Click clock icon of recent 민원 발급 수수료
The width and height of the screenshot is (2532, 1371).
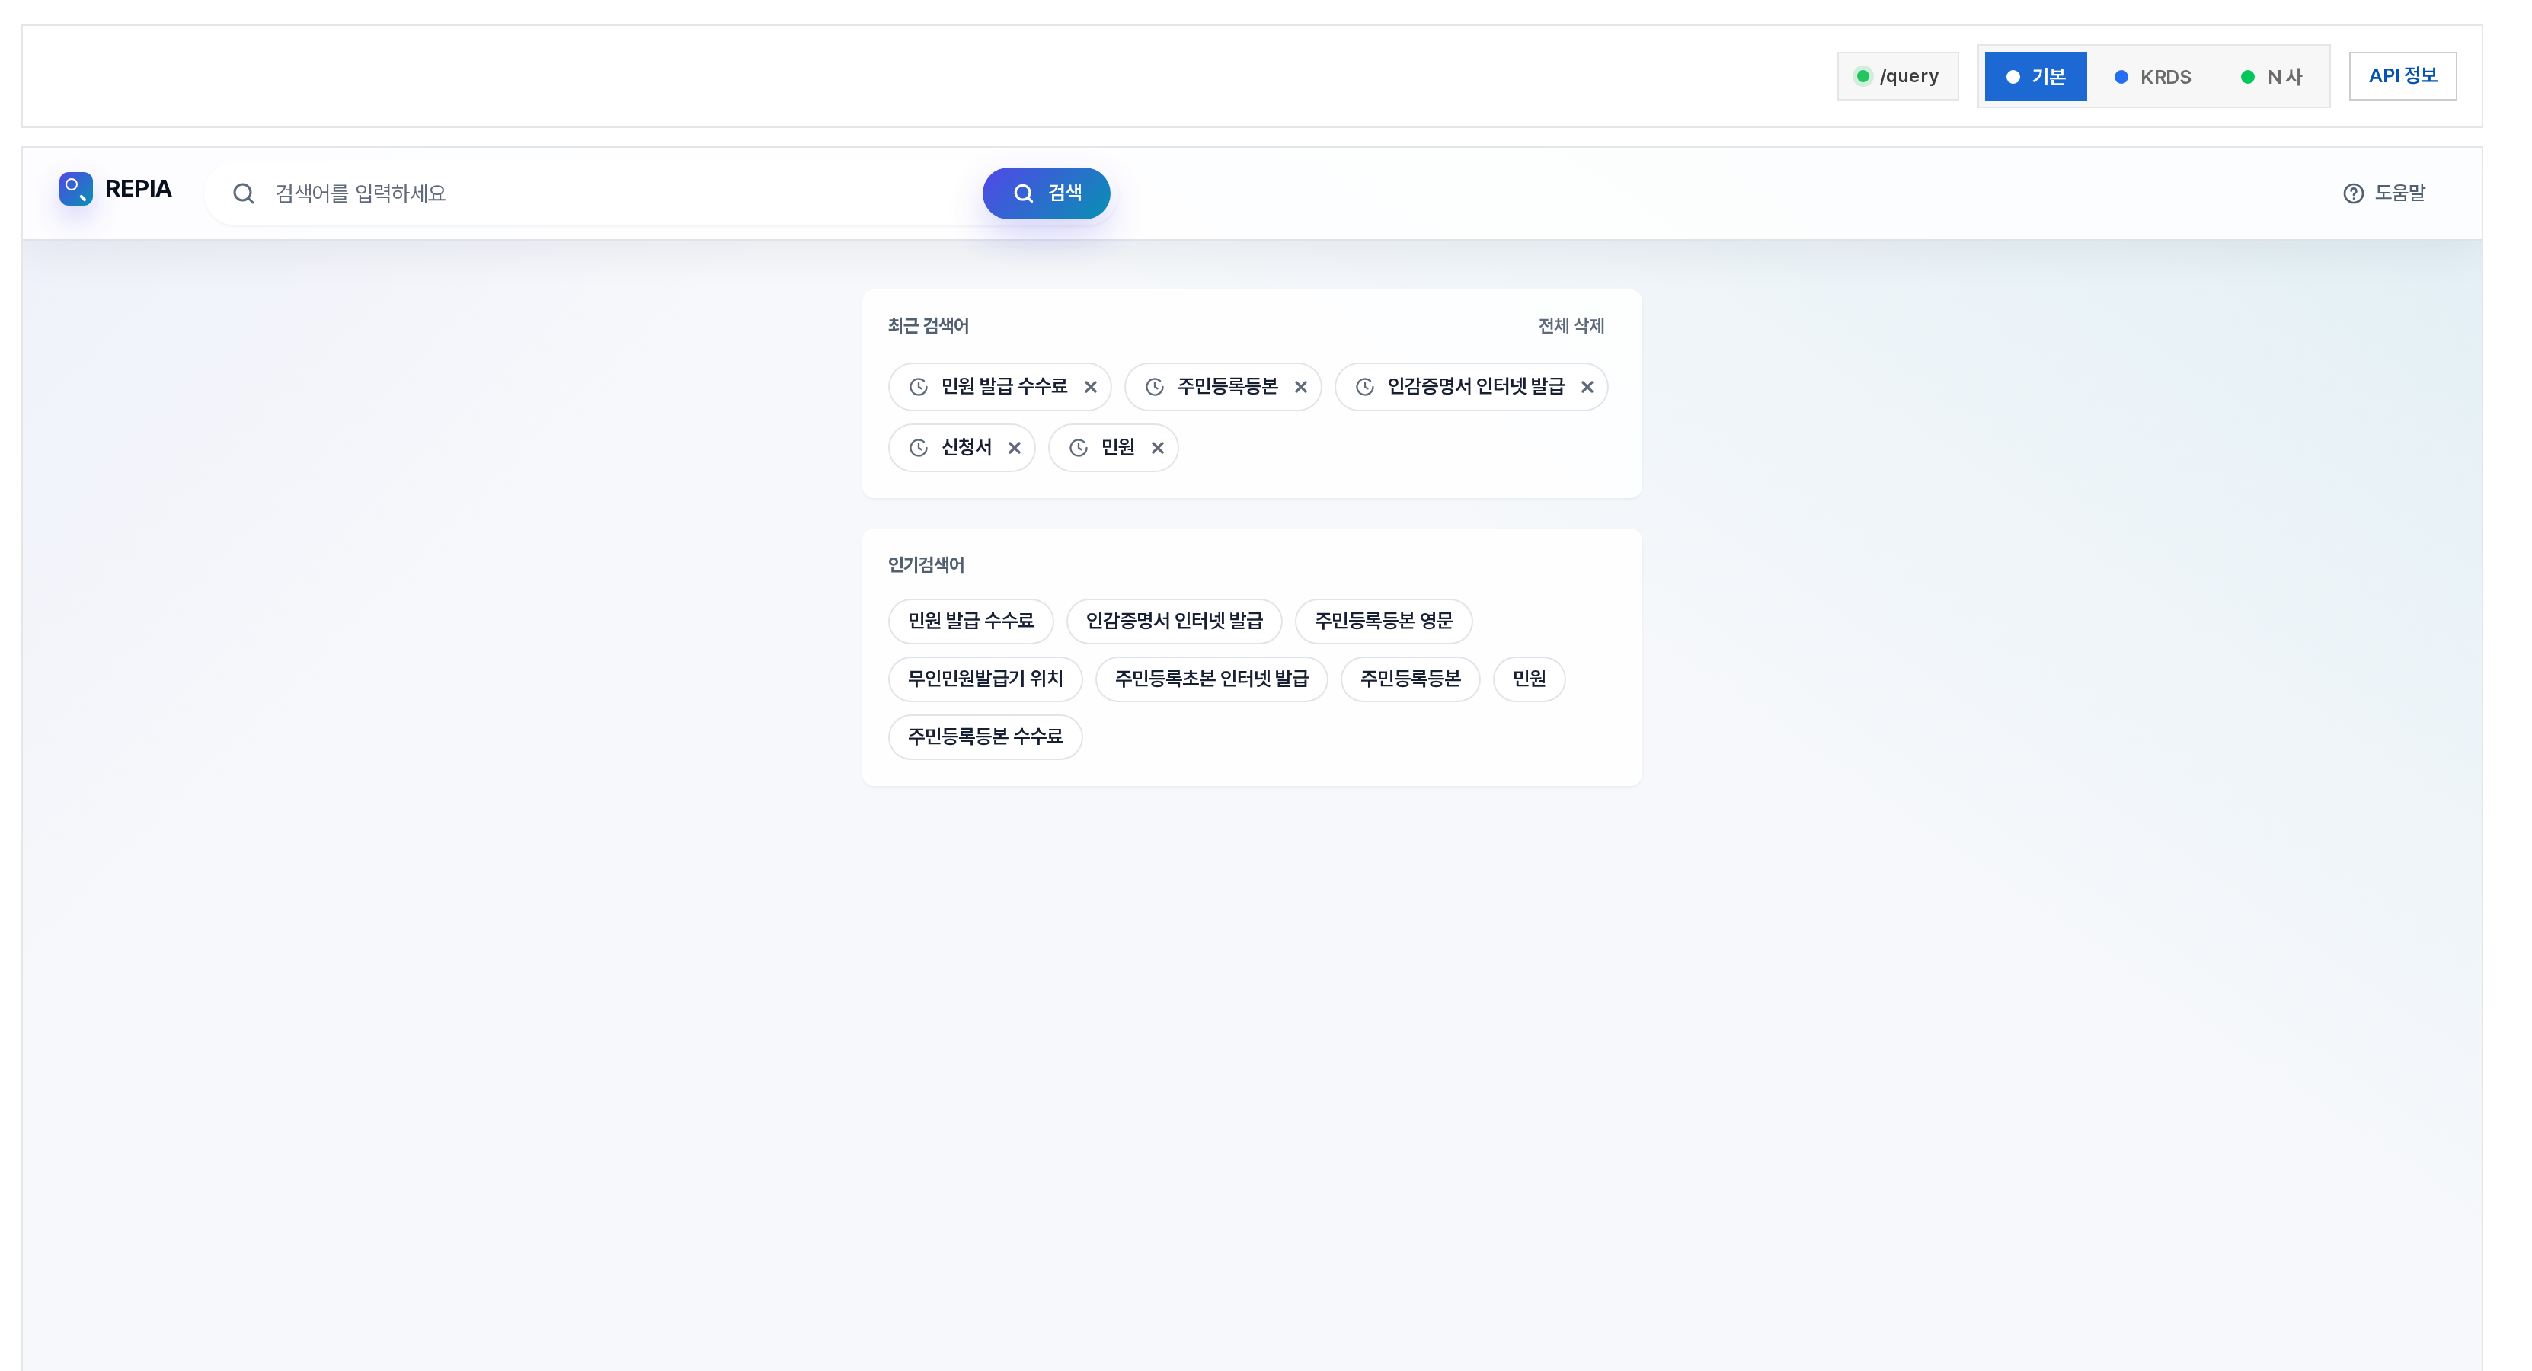click(918, 387)
